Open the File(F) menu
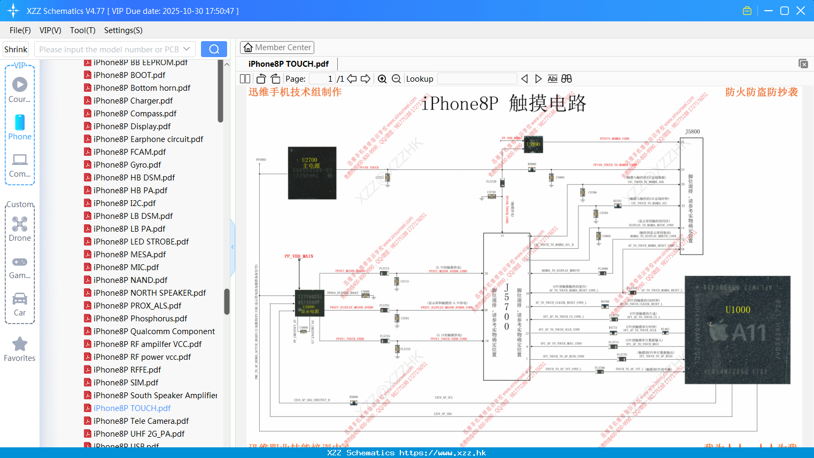 (20, 30)
